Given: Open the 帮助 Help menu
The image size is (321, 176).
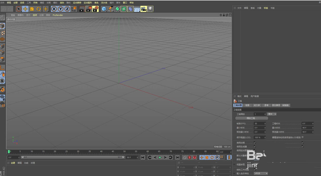Looking at the screenshot, I should (131, 3).
